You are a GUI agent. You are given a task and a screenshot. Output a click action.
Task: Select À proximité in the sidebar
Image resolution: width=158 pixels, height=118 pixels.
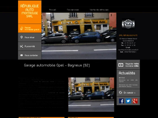coord(30,46)
